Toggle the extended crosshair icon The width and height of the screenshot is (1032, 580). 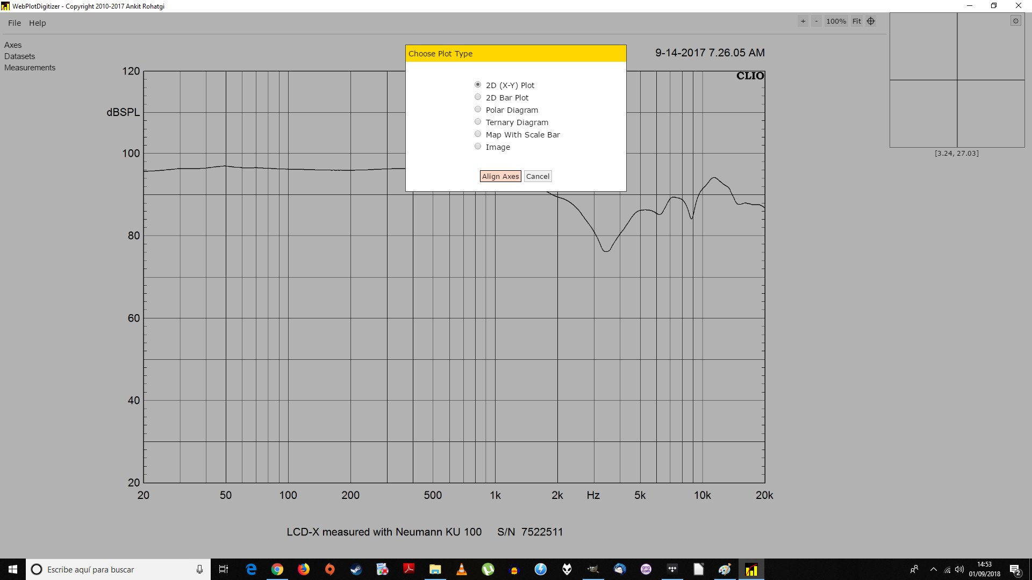point(871,21)
